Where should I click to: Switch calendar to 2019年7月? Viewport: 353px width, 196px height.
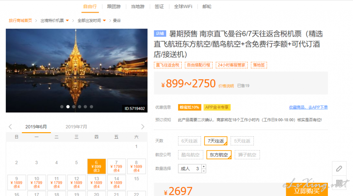point(76,127)
